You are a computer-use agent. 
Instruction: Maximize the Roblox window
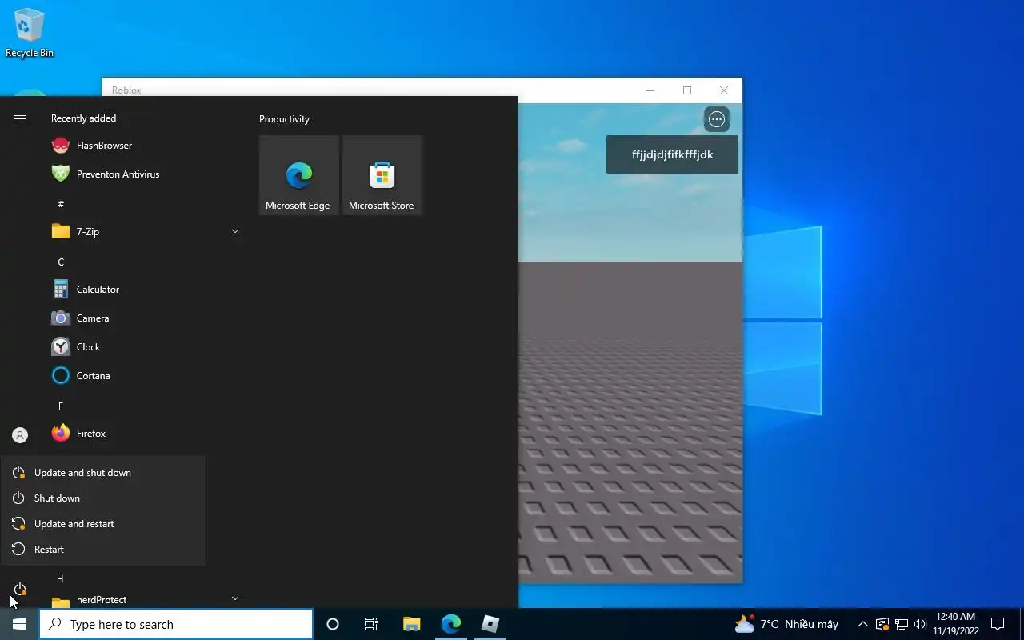(686, 90)
